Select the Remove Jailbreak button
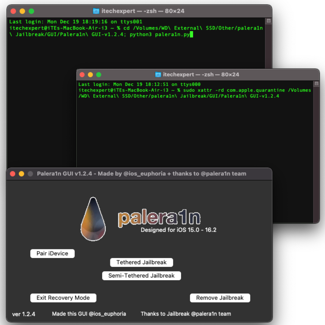Image resolution: width=325 pixels, height=325 pixels. pos(220,298)
